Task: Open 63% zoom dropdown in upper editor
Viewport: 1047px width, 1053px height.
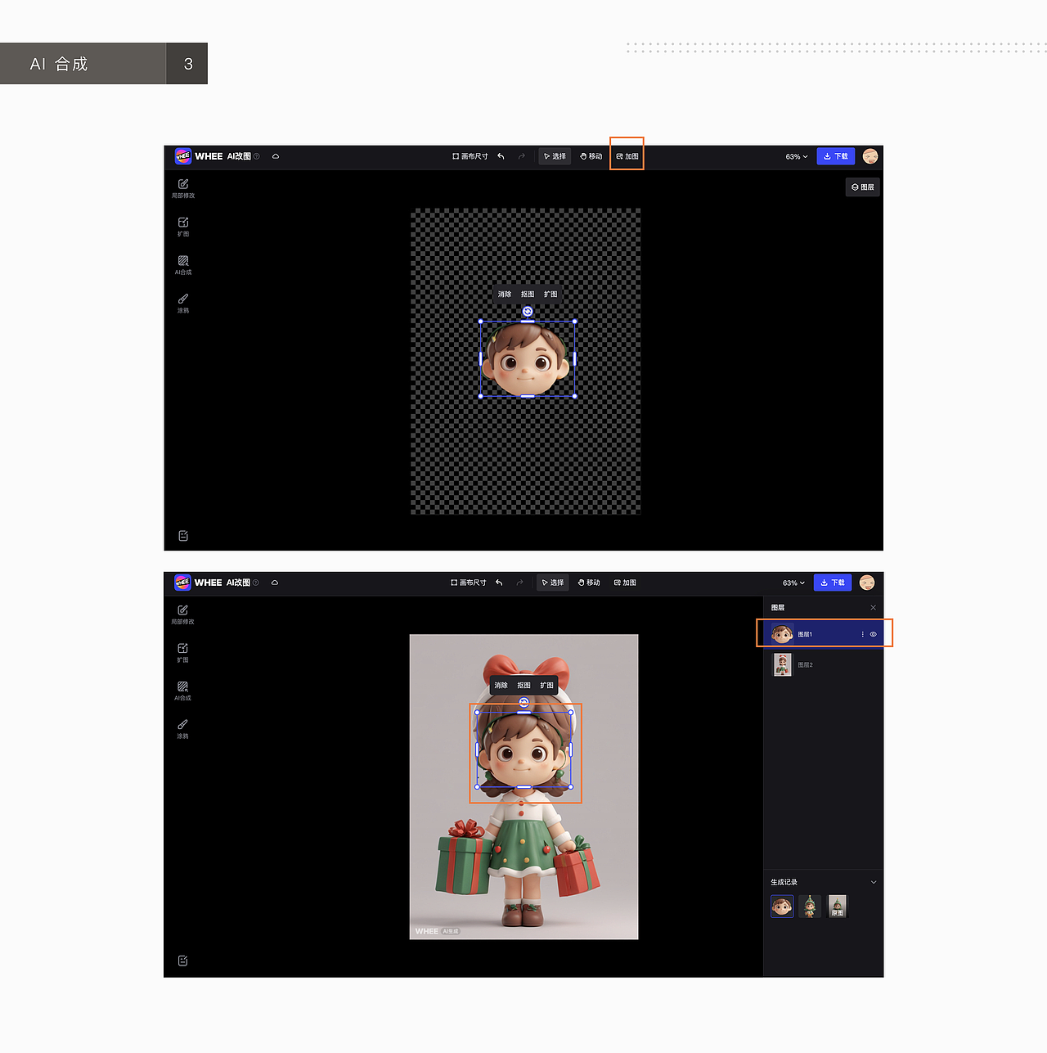Action: [797, 156]
